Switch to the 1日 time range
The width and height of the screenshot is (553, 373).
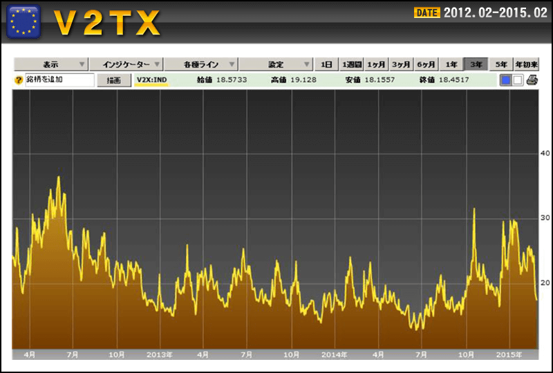point(326,64)
